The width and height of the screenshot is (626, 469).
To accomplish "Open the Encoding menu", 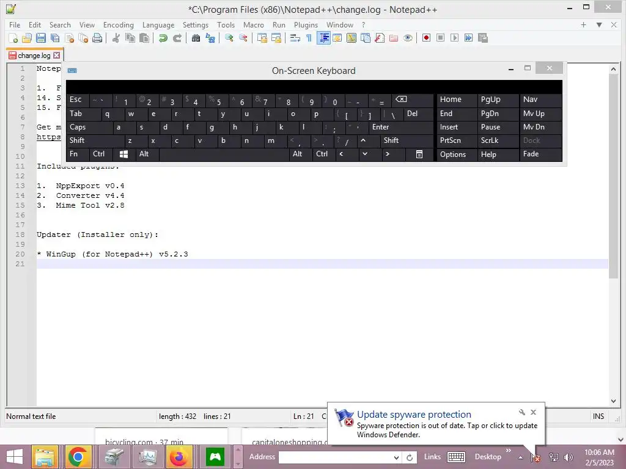I will point(119,24).
